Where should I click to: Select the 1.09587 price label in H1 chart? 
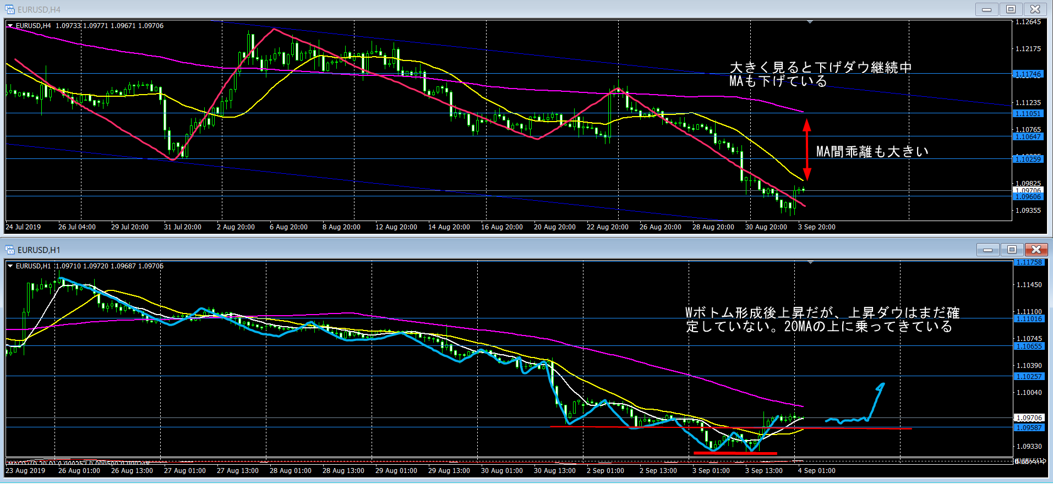[1029, 428]
